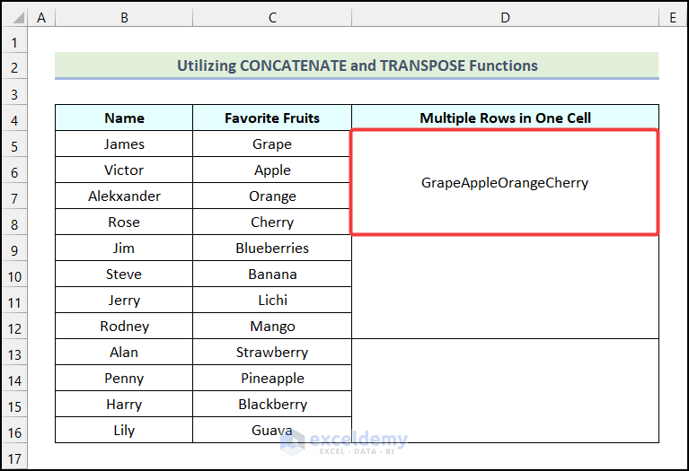Select the cell containing 'Jim'
Image resolution: width=689 pixels, height=471 pixels.
(124, 248)
